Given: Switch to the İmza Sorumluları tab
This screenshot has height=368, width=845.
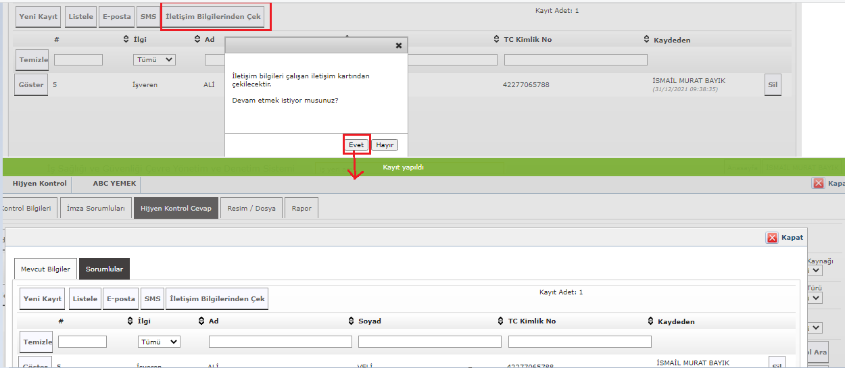Looking at the screenshot, I should pos(95,209).
